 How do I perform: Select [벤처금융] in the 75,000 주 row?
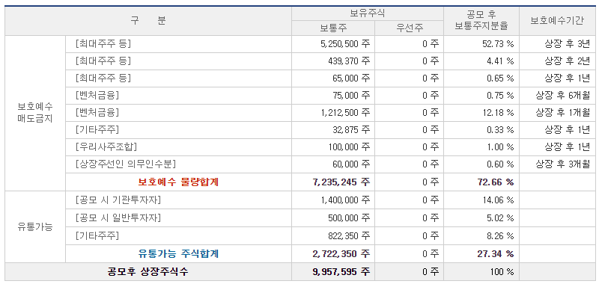97,96
